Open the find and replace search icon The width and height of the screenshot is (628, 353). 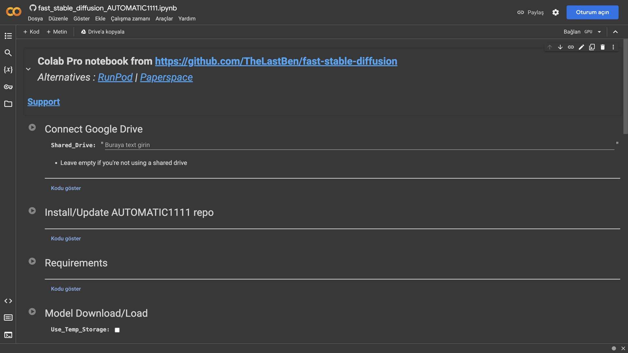point(8,53)
